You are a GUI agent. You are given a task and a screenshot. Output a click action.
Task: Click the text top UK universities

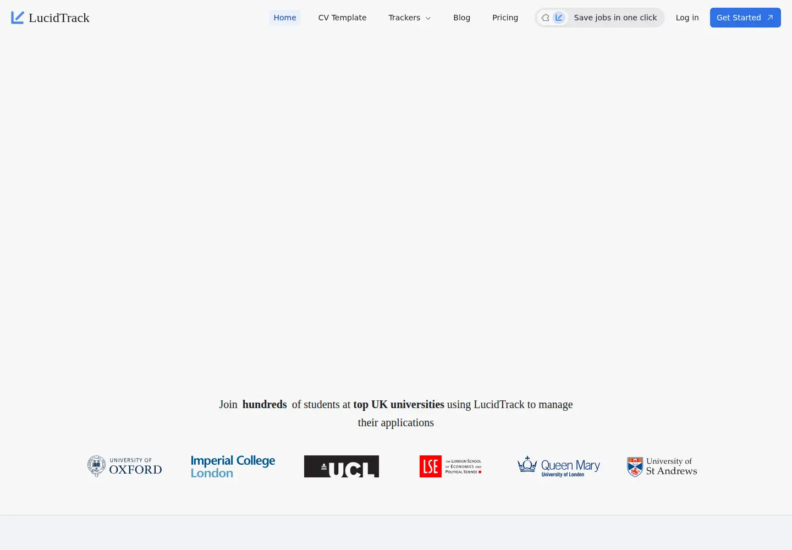(x=399, y=404)
